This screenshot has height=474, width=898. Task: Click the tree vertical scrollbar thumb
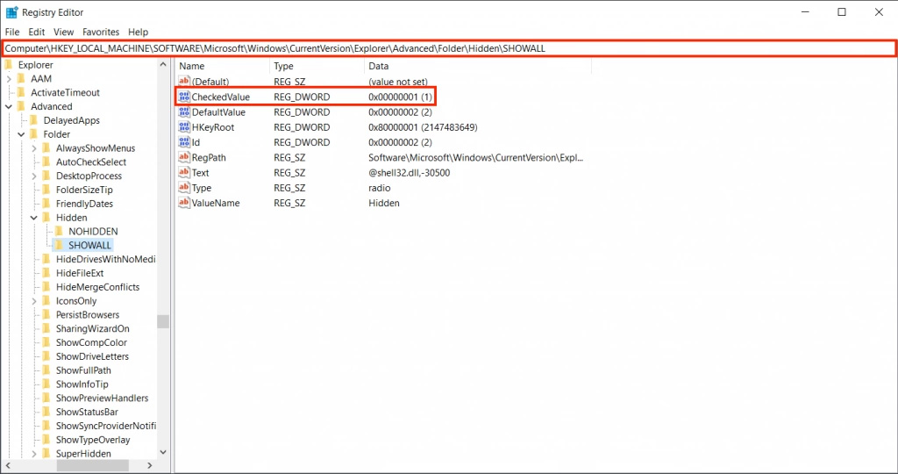[x=163, y=321]
